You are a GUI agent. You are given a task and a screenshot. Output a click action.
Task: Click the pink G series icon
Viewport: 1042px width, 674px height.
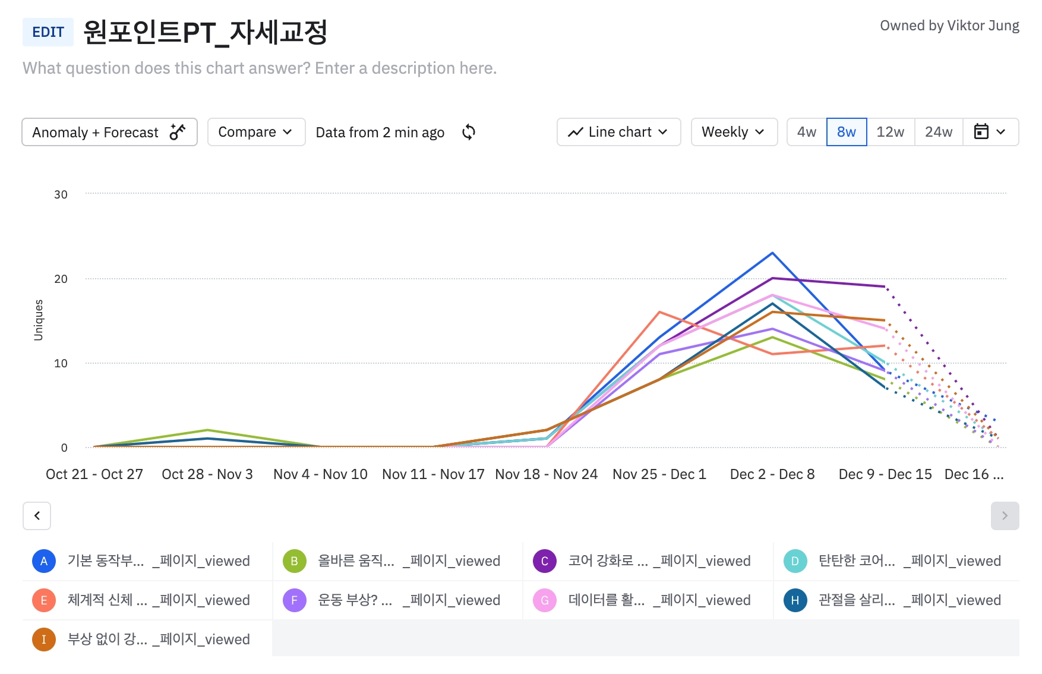pos(545,600)
